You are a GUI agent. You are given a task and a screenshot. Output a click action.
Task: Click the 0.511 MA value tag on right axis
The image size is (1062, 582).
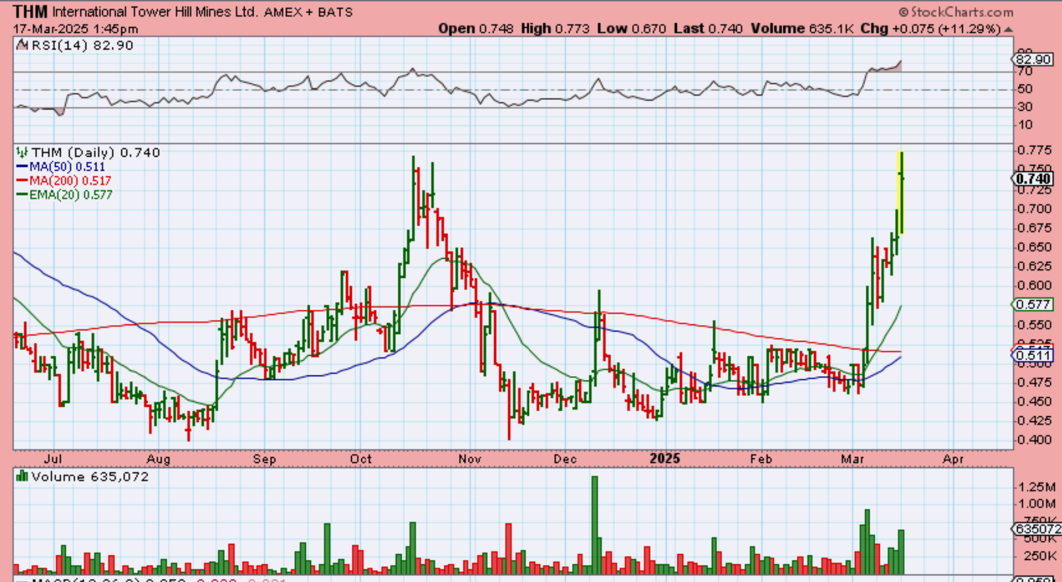point(1033,356)
